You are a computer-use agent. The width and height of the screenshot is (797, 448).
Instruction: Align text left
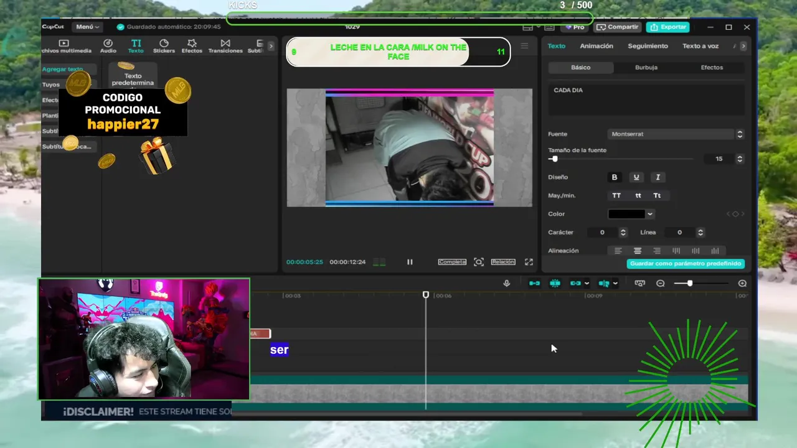click(x=618, y=251)
